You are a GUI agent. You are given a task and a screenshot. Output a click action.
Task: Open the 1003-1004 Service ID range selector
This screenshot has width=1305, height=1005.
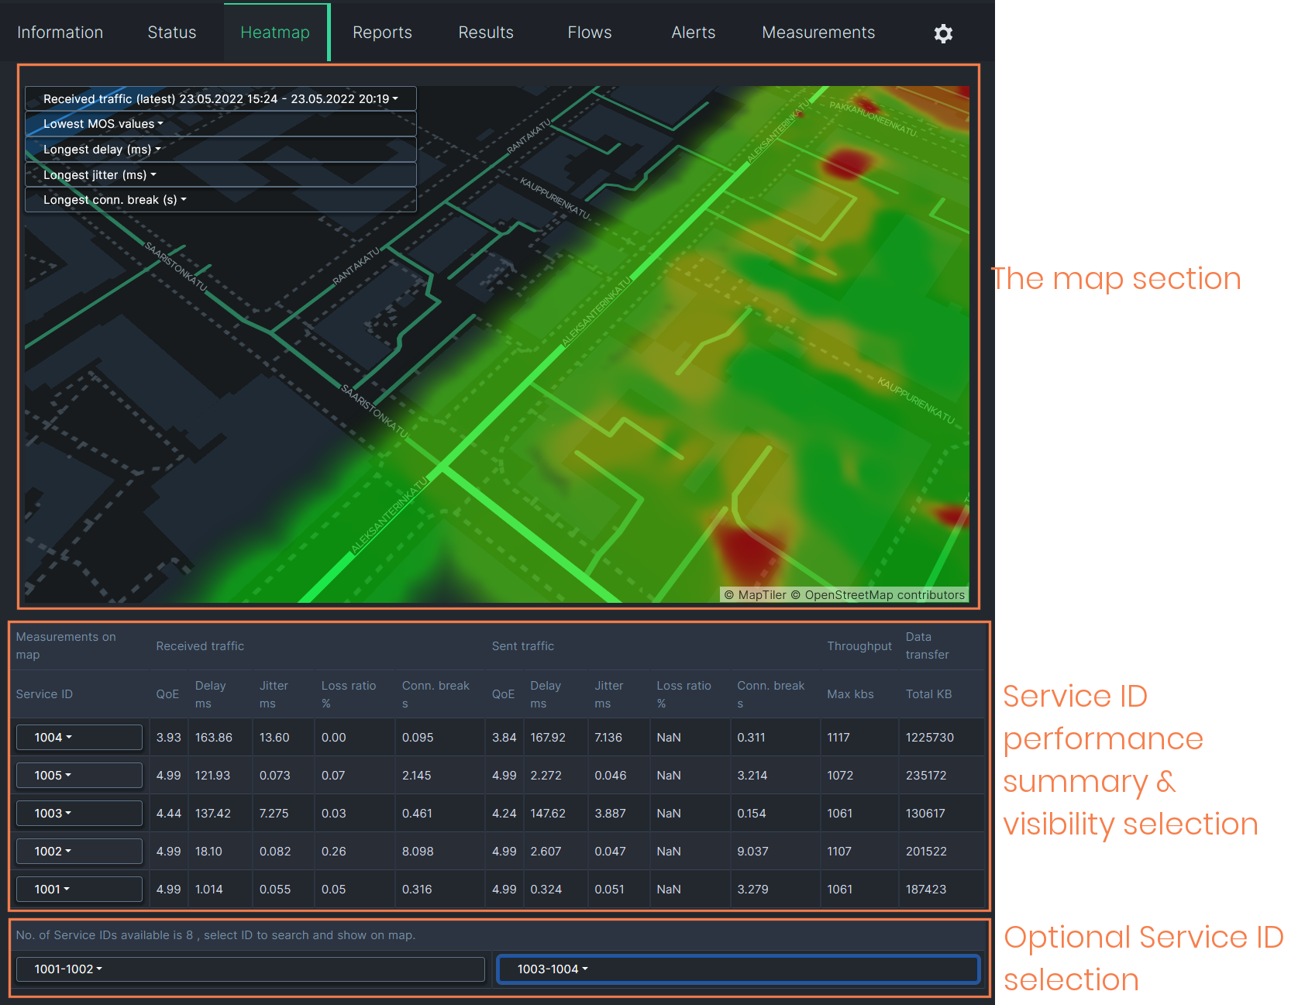tap(738, 969)
